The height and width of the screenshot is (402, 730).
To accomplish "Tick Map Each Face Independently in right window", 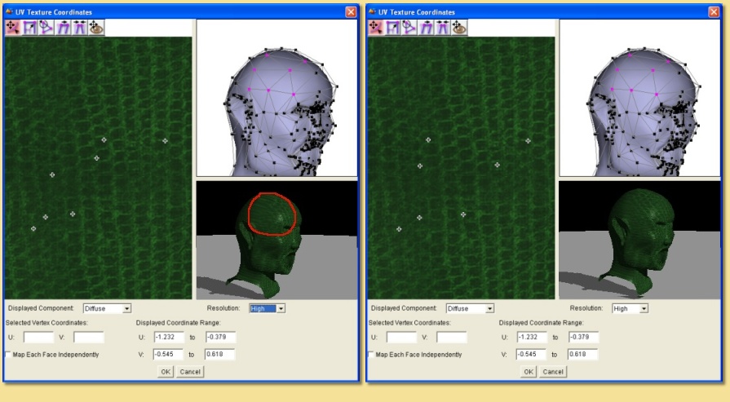I will pyautogui.click(x=371, y=355).
